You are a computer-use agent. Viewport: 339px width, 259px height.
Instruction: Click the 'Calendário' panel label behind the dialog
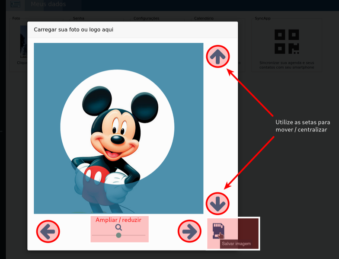(x=204, y=18)
